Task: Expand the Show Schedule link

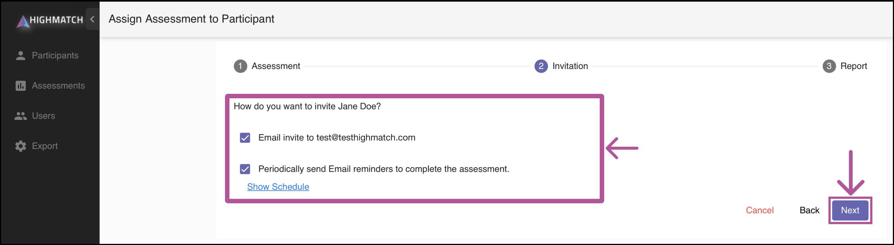Action: [x=278, y=187]
